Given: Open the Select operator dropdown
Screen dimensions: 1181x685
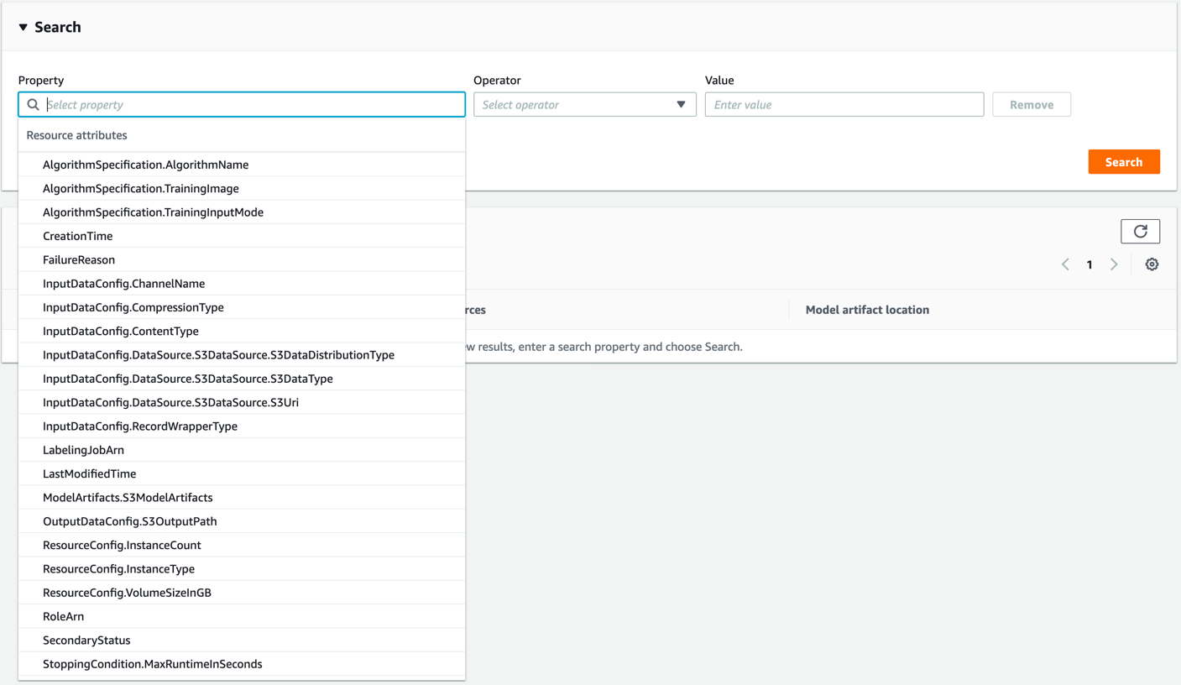Looking at the screenshot, I should click(584, 105).
